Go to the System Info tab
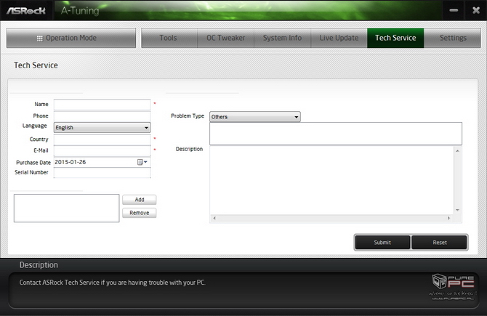The height and width of the screenshot is (316, 487). click(x=282, y=38)
